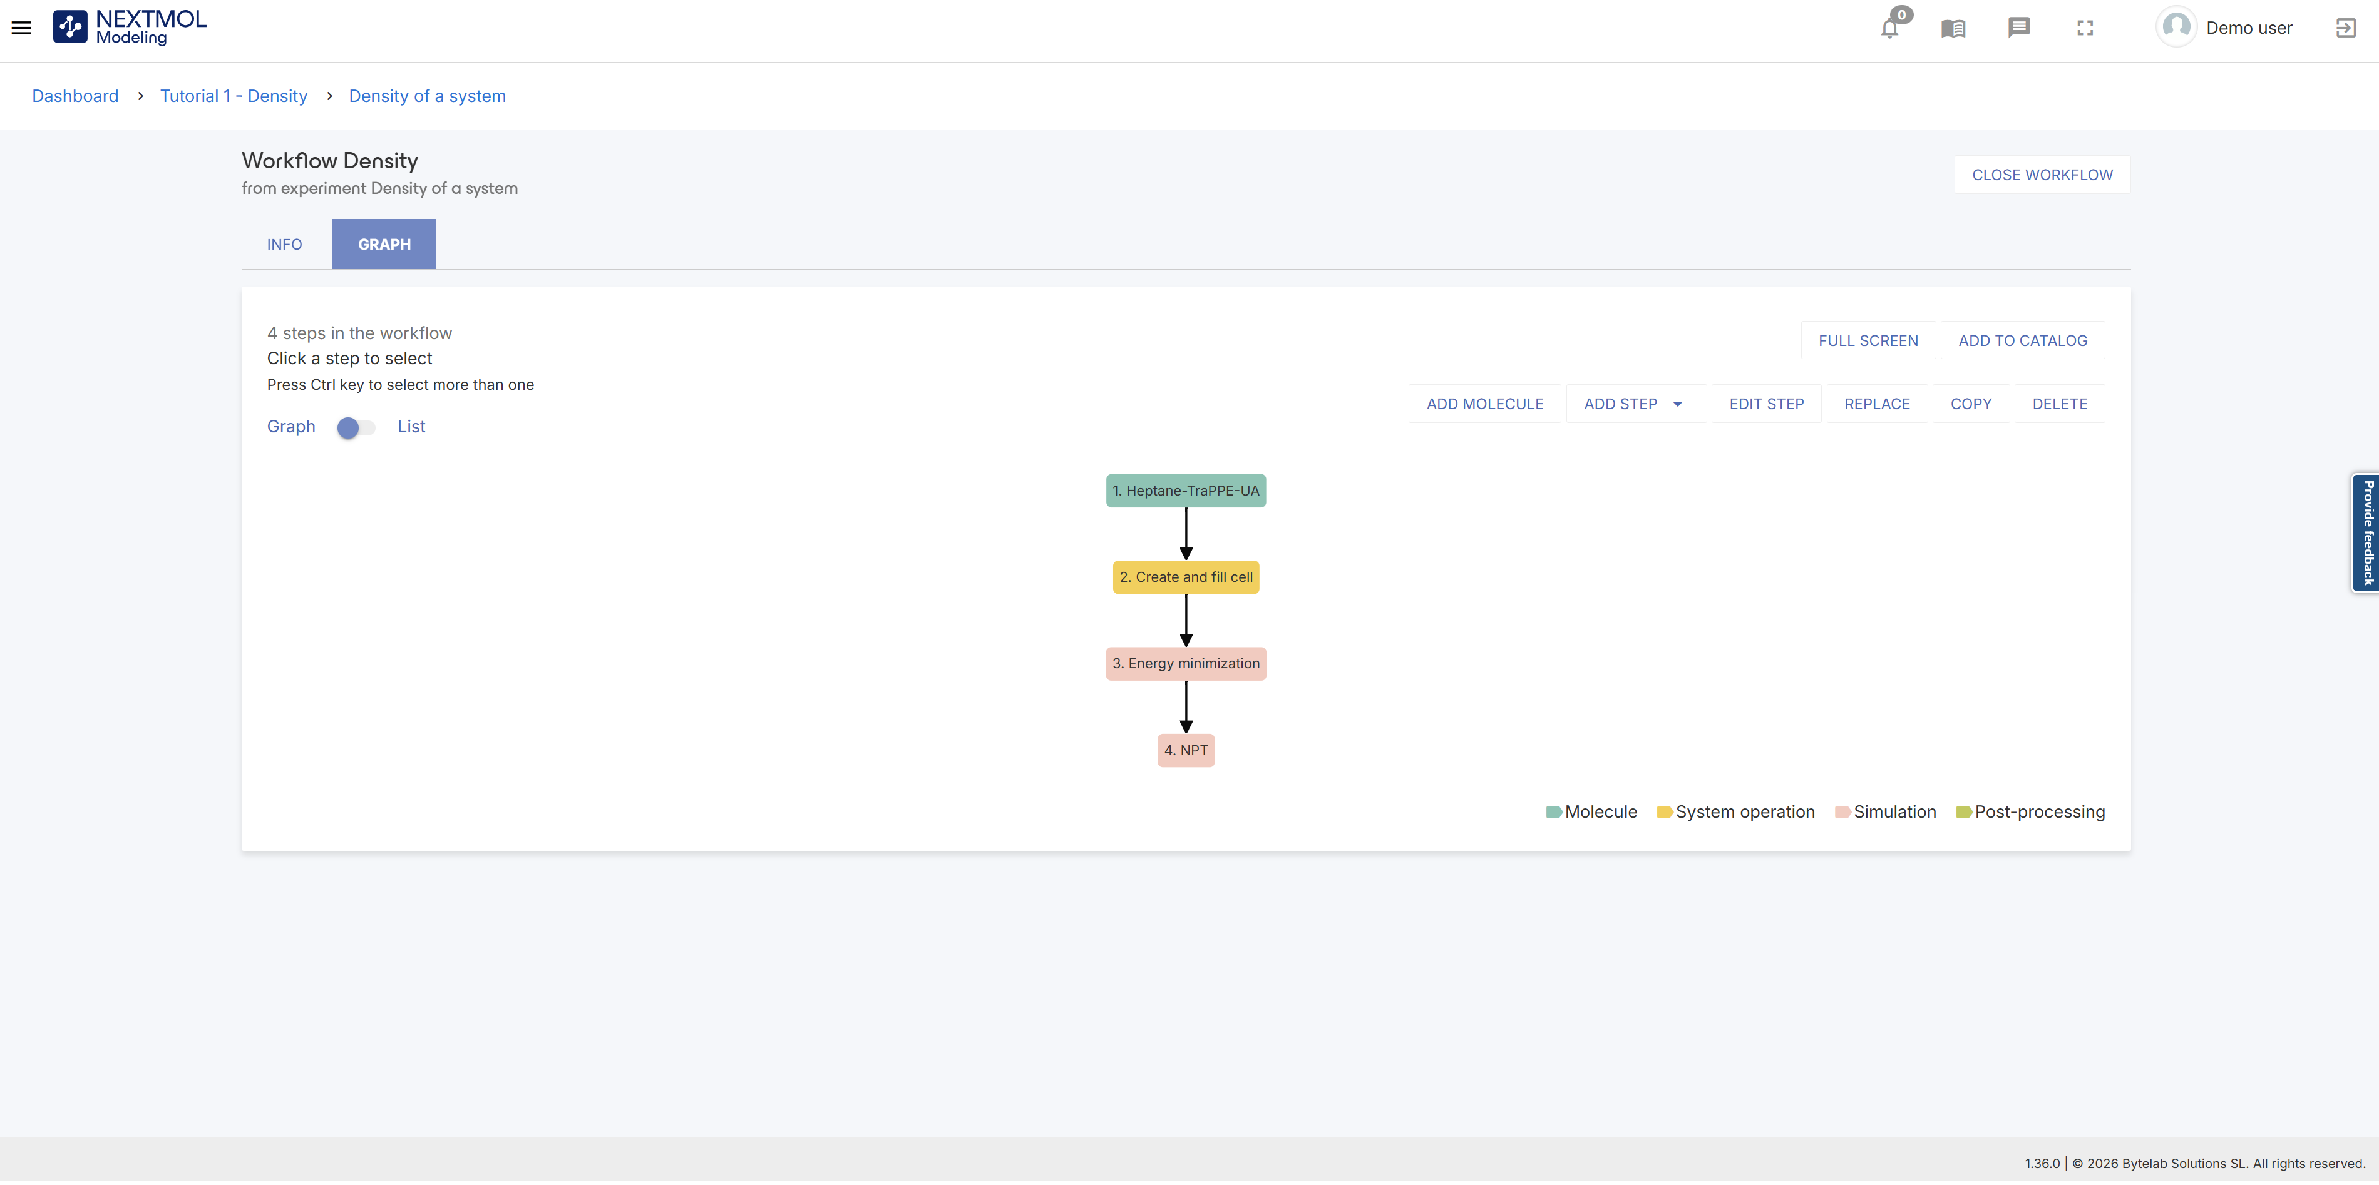Select the Graph view label

coord(291,427)
